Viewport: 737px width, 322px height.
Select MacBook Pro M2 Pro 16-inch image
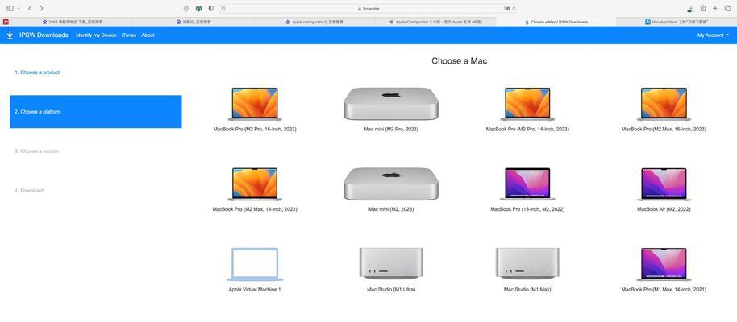tap(255, 104)
